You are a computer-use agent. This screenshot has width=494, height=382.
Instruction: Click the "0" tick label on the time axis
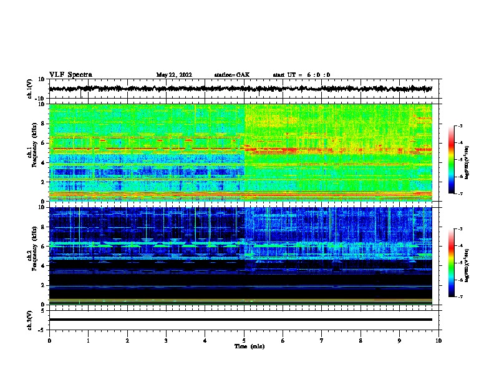click(49, 341)
